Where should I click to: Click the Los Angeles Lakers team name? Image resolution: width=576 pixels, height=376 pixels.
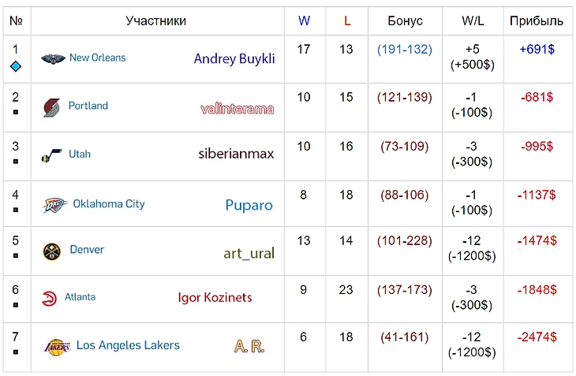(x=128, y=345)
